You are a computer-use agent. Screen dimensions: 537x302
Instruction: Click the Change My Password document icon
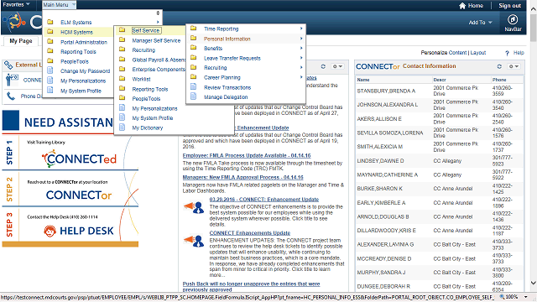[50, 70]
